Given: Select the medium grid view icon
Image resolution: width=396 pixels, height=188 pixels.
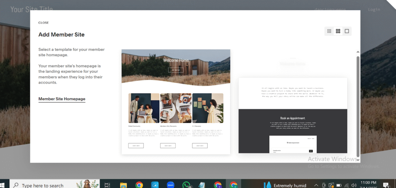Looking at the screenshot, I should (338, 31).
